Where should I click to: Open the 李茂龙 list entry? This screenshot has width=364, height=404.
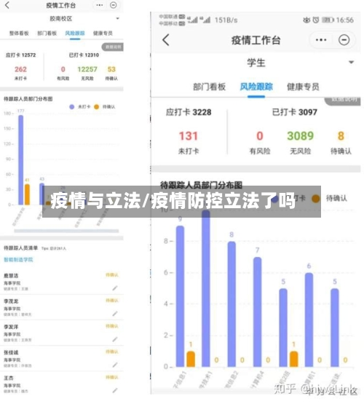pyautogui.click(x=62, y=307)
